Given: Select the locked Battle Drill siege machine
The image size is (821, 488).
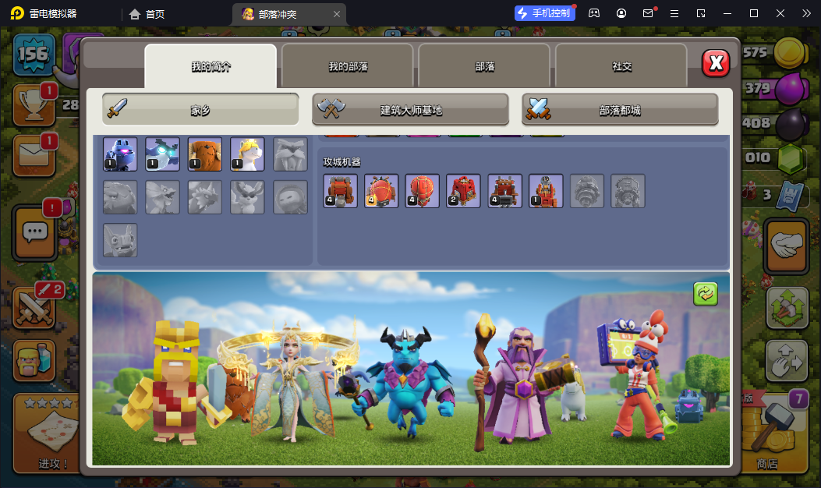Looking at the screenshot, I should [586, 190].
